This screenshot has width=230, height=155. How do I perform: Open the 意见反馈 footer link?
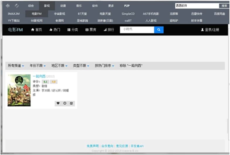click(122, 146)
